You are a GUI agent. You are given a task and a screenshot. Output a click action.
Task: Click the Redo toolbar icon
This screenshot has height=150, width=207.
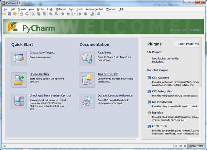pyautogui.click(x=27, y=14)
